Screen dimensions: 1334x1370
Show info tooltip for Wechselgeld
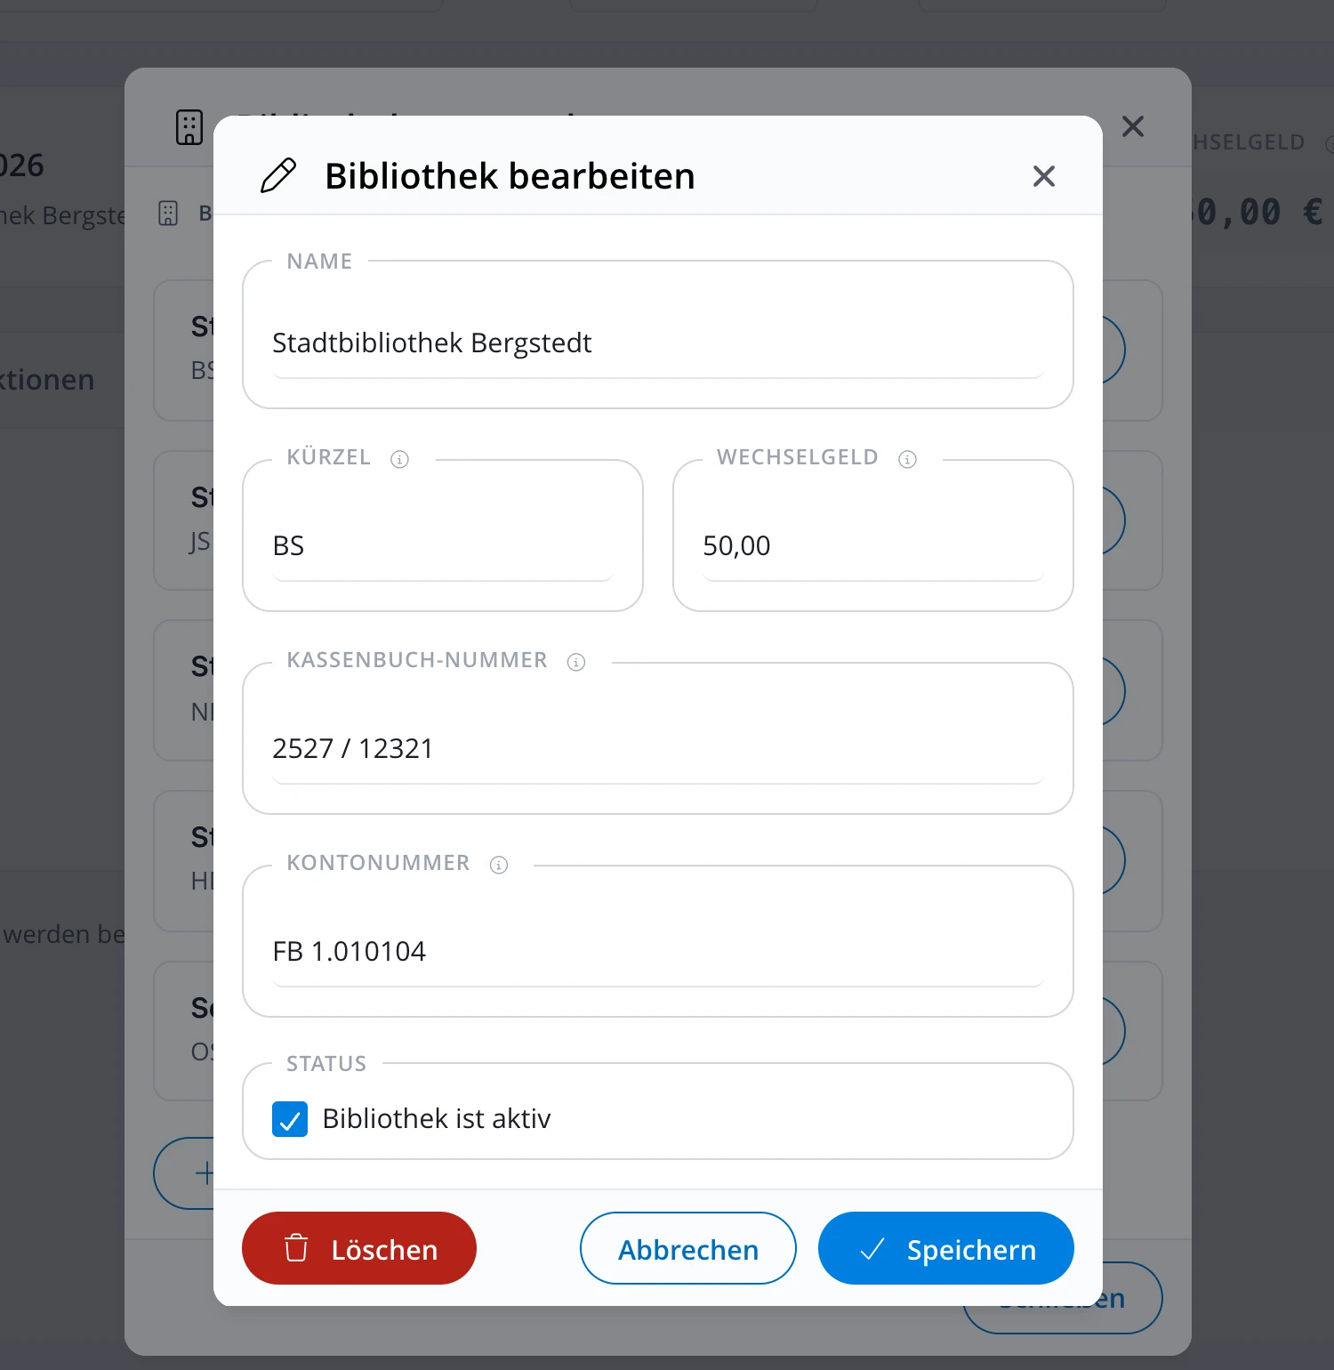coord(907,459)
